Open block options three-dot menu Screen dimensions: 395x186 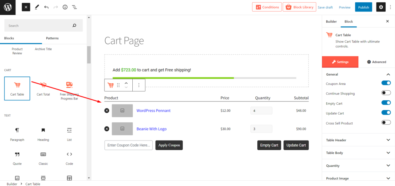tap(139, 85)
